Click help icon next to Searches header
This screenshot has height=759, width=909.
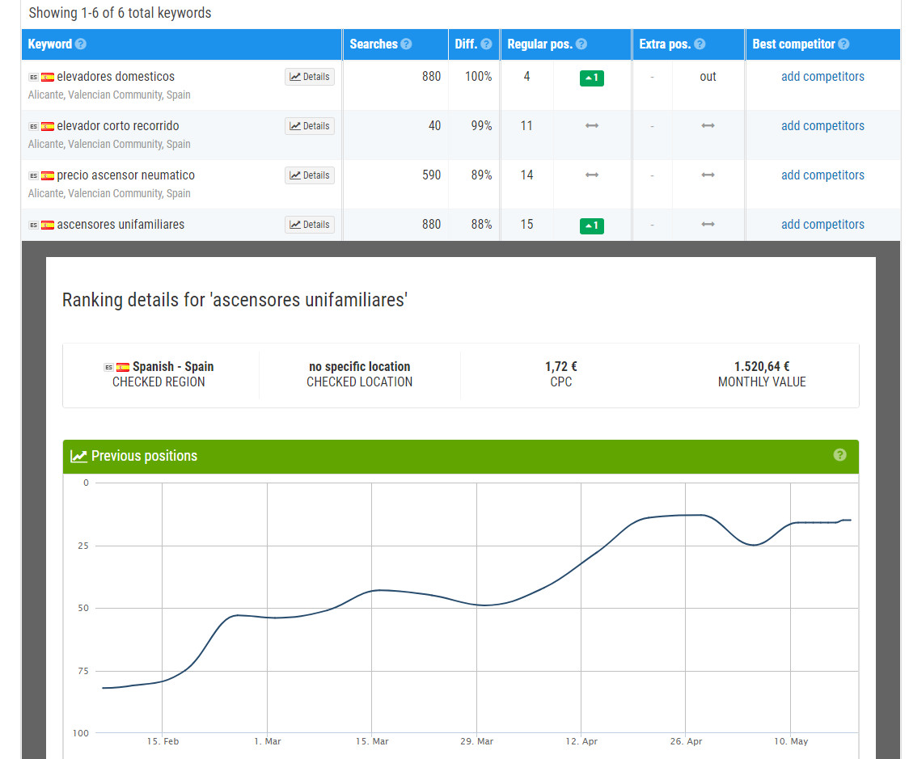pyautogui.click(x=407, y=44)
